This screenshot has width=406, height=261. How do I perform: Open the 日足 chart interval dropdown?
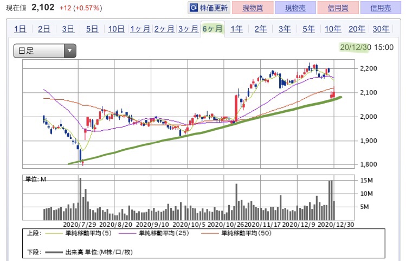[x=45, y=51]
